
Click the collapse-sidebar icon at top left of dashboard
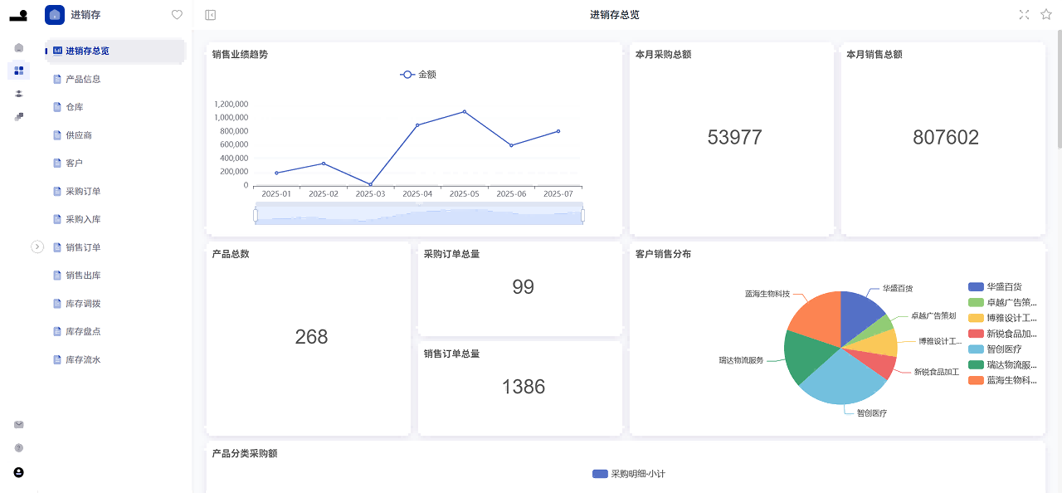(x=209, y=14)
